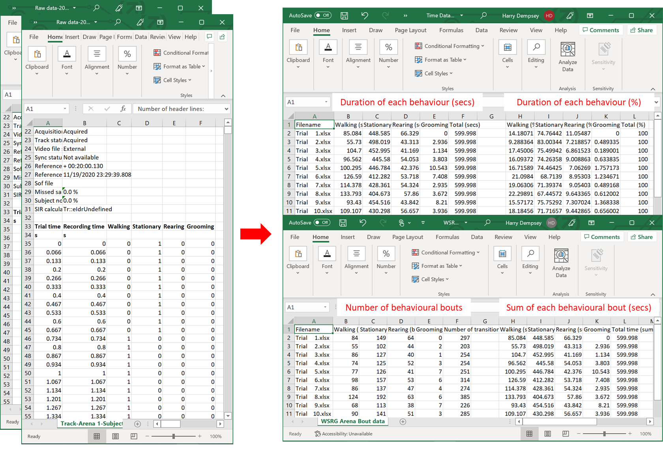Save the WSR workbook
Image resolution: width=663 pixels, height=449 pixels.
point(343,222)
